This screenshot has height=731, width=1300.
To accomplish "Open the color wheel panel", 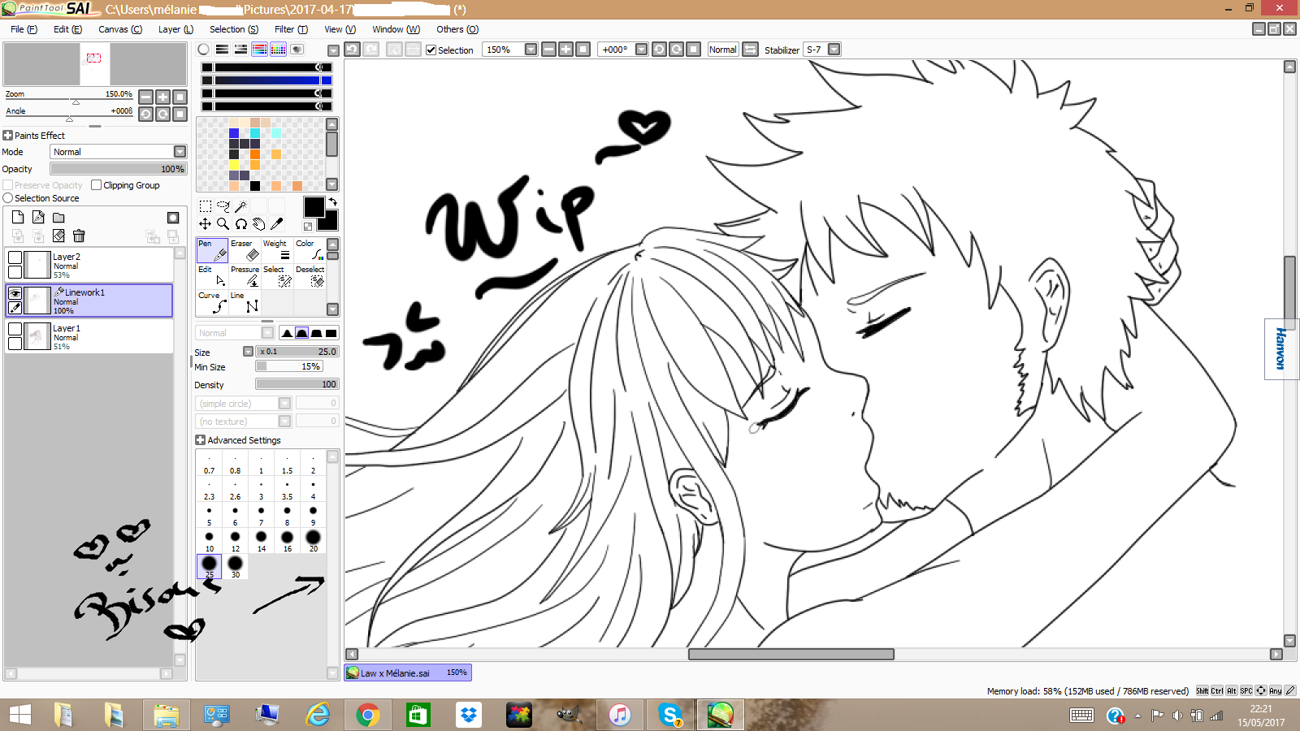I will [x=204, y=50].
